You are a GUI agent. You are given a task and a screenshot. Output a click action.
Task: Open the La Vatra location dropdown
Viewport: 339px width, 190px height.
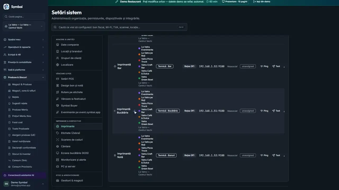coord(24,26)
